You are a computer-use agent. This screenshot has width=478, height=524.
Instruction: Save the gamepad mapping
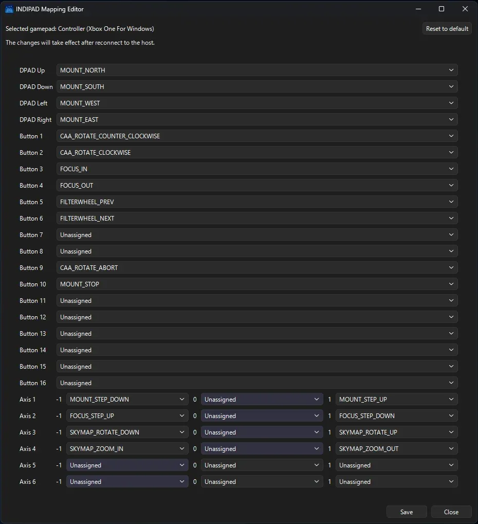(407, 512)
